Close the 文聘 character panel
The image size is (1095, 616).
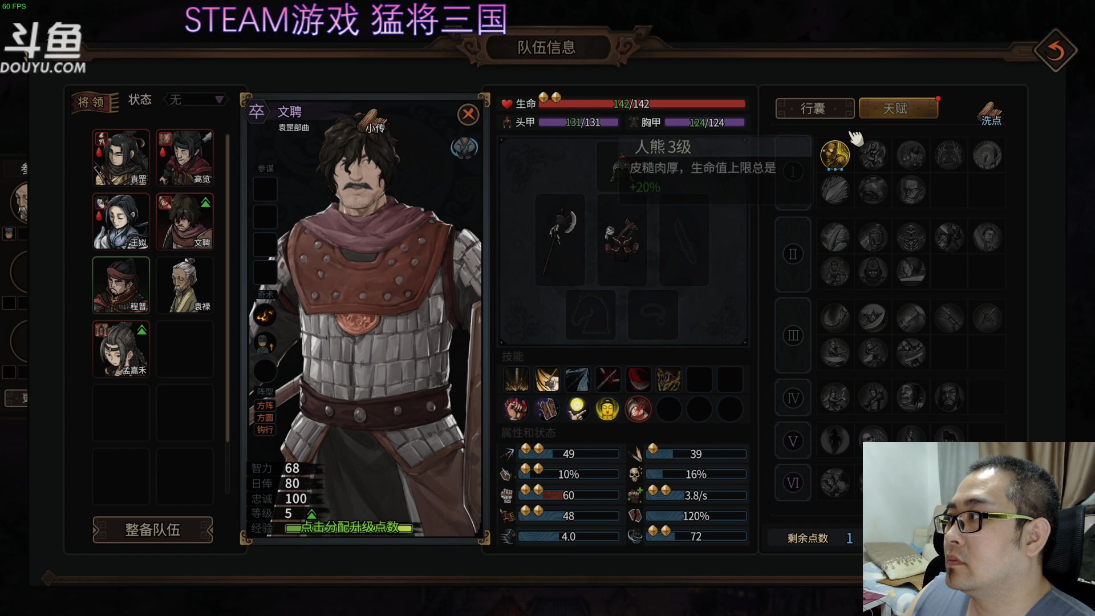click(468, 115)
